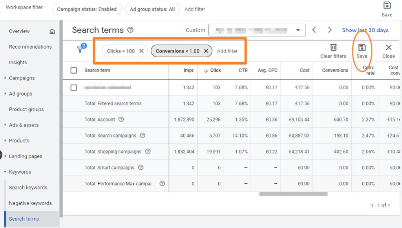Screen dimensions: 402x228
Task: Go to next date range arrow
Action: (330, 30)
